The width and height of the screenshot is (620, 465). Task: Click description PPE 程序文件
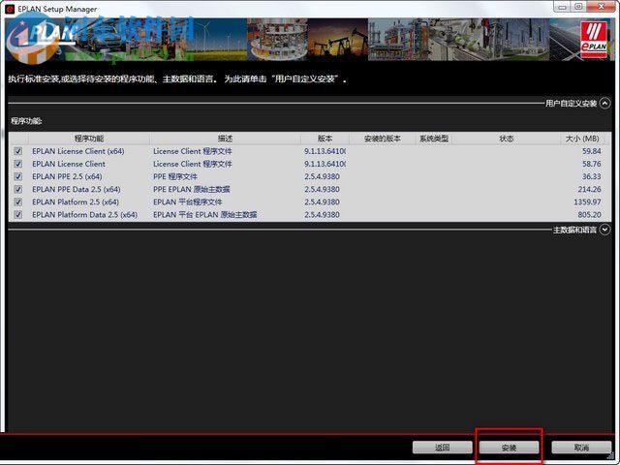175,176
